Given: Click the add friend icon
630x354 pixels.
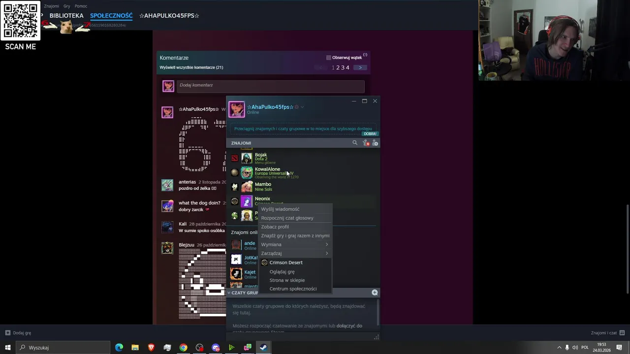Looking at the screenshot, I should click(375, 143).
